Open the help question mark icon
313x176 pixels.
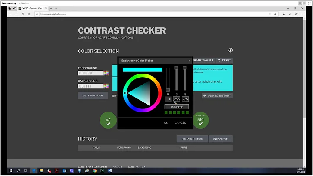[x=230, y=51]
